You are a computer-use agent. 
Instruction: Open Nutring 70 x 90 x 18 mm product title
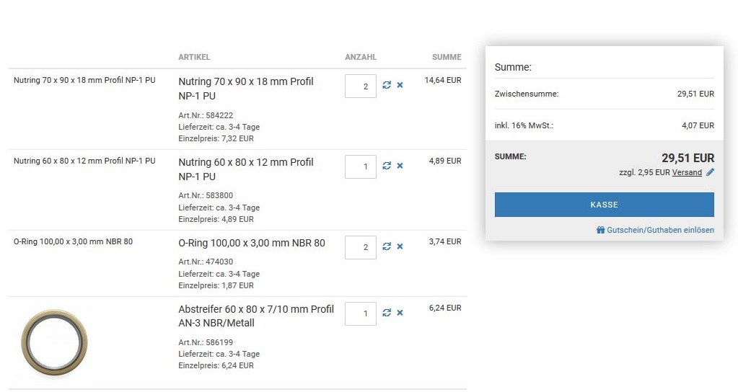click(x=245, y=89)
